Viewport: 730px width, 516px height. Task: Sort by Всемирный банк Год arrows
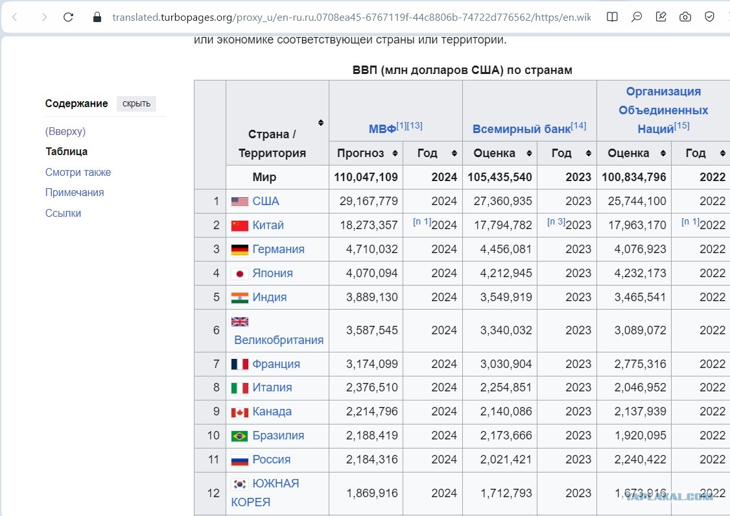(x=589, y=153)
